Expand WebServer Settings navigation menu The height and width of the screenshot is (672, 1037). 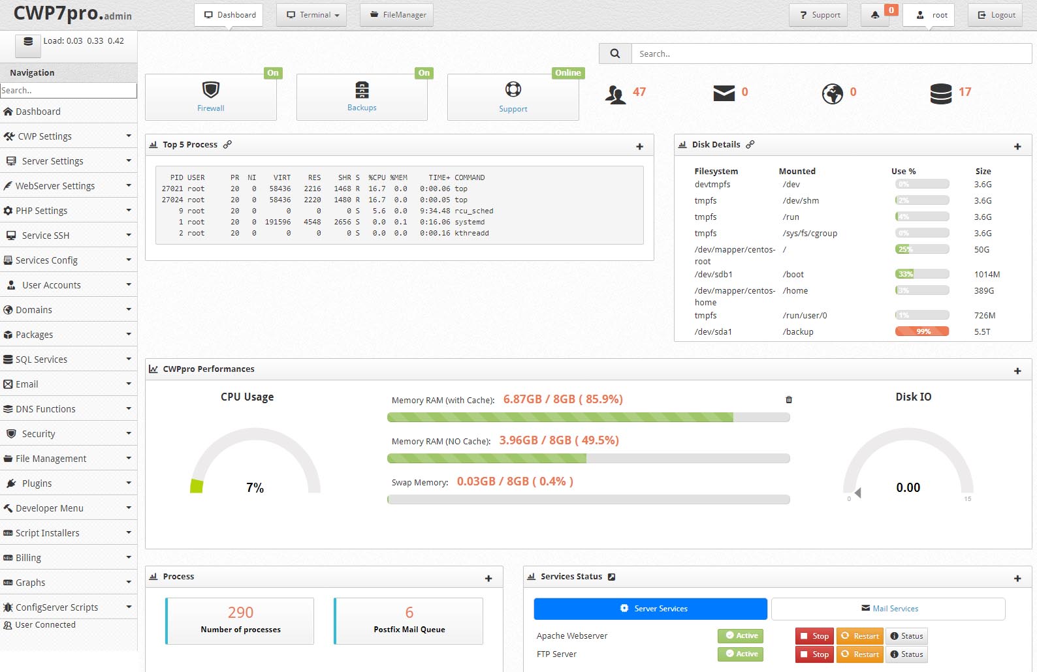tap(69, 186)
